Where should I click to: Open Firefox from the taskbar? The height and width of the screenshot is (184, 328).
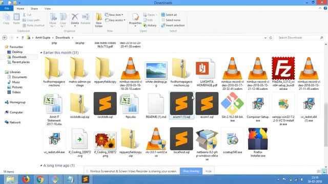26,179
